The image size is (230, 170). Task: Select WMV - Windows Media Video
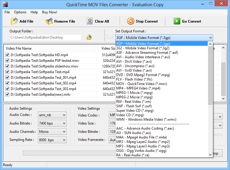pyautogui.click(x=162, y=119)
